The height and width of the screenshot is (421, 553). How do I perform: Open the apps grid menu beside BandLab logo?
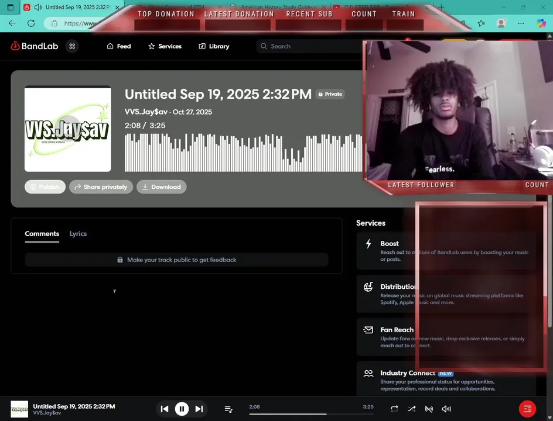pos(72,46)
